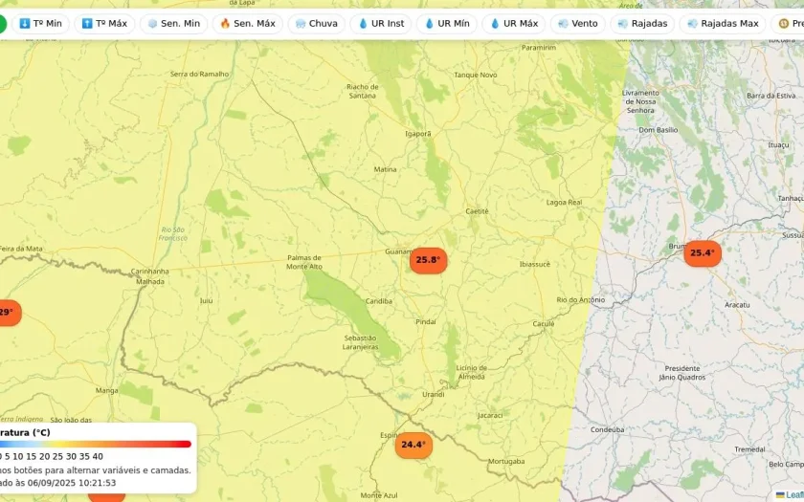This screenshot has height=502, width=804.
Task: Click the Sebastião Laranjeiras label
Action: tap(361, 342)
